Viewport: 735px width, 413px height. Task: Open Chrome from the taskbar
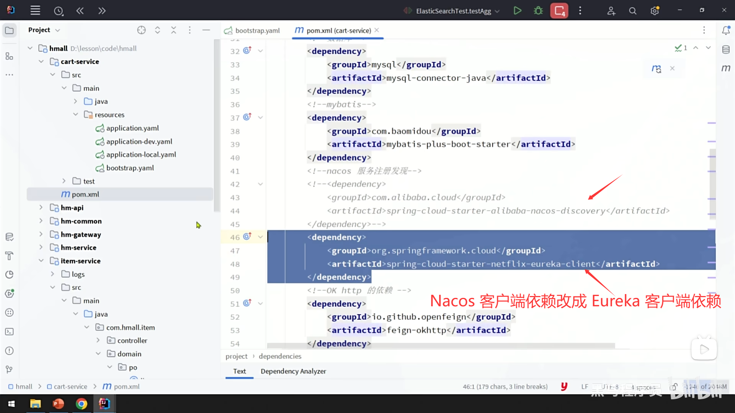(81, 404)
